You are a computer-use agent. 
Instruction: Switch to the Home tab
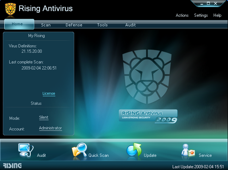click(19, 24)
